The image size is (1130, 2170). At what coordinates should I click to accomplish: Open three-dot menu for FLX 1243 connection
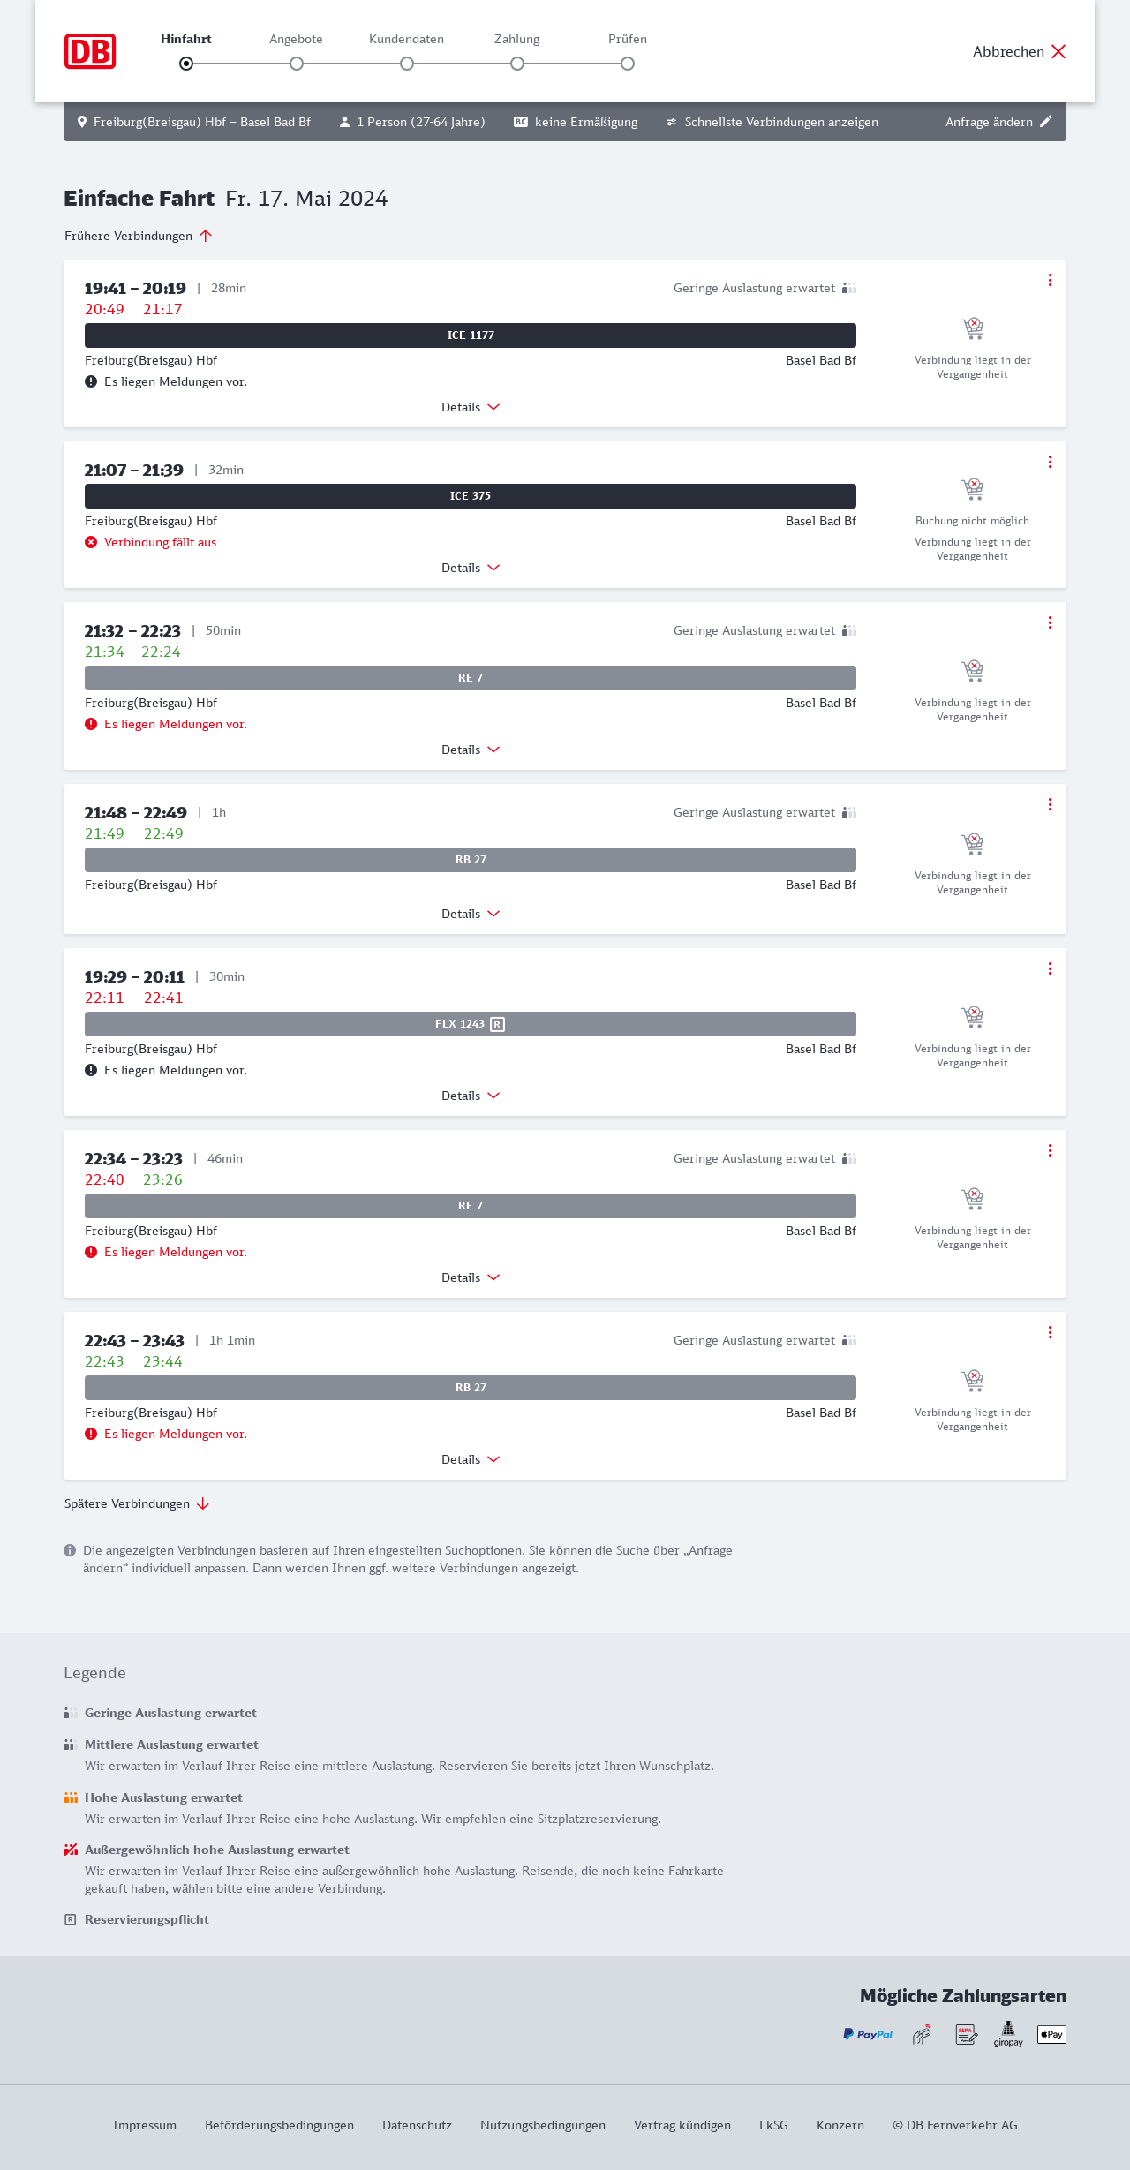1050,968
